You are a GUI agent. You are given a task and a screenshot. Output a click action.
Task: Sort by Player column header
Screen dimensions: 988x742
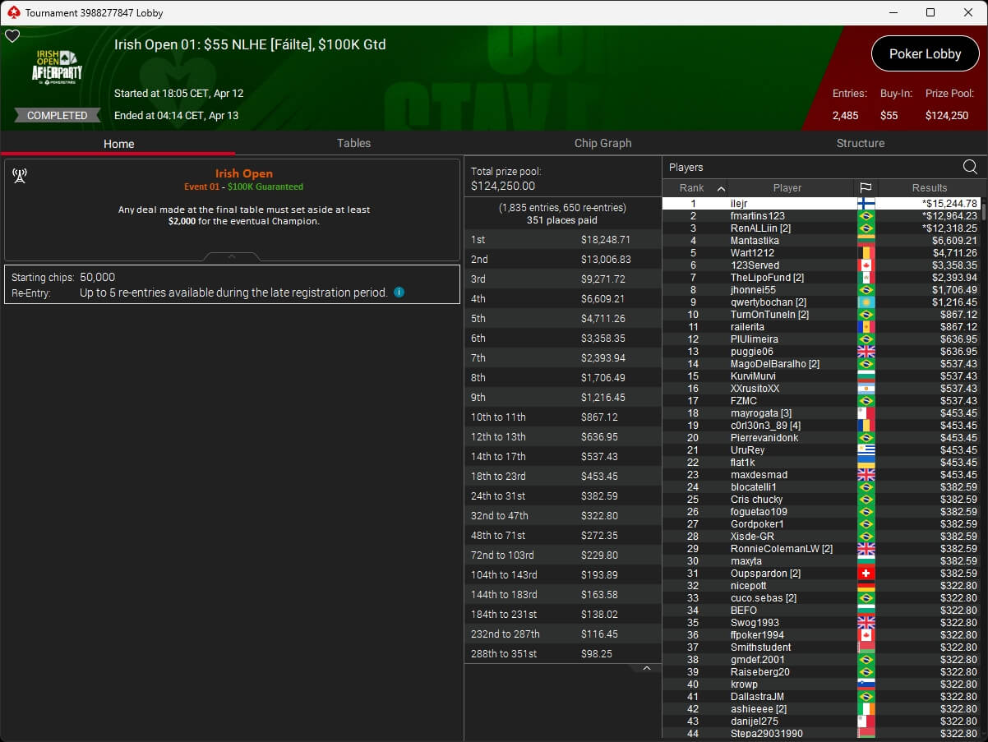click(x=787, y=188)
